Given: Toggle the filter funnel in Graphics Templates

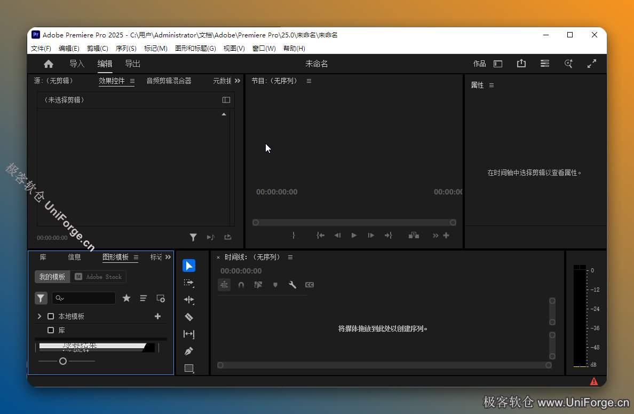Looking at the screenshot, I should (41, 298).
